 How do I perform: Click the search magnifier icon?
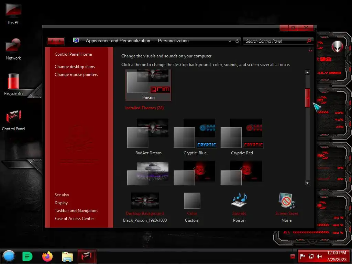tap(309, 41)
